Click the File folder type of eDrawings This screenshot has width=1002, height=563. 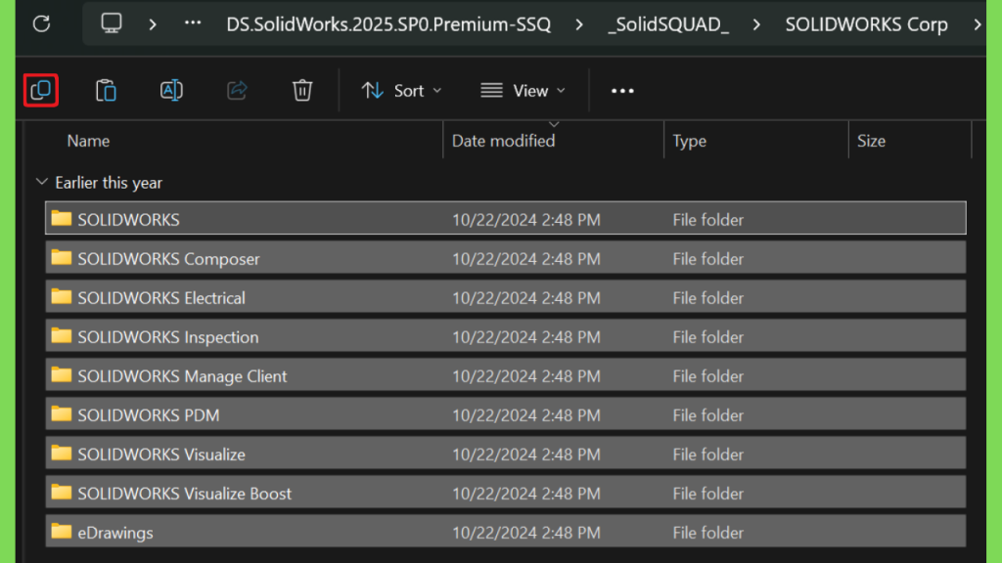click(x=707, y=533)
